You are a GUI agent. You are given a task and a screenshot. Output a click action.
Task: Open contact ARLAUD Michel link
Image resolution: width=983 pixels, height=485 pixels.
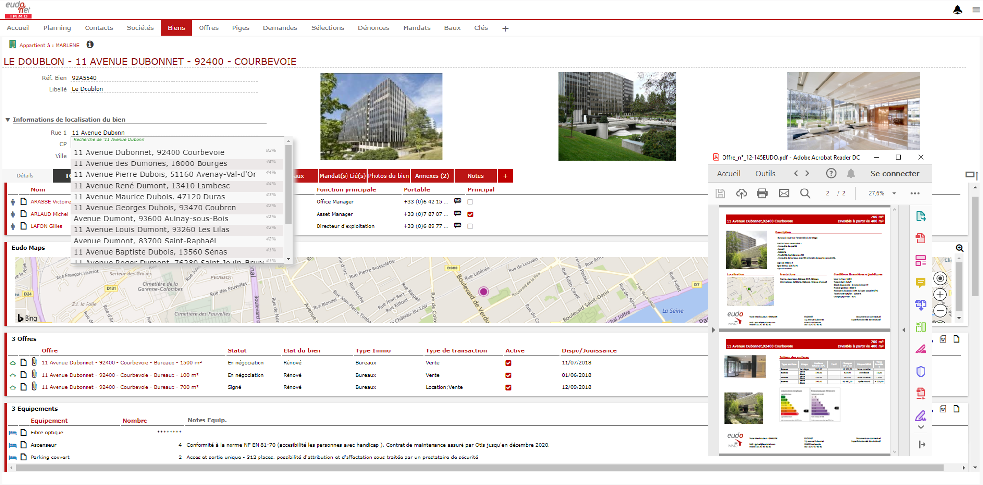49,214
